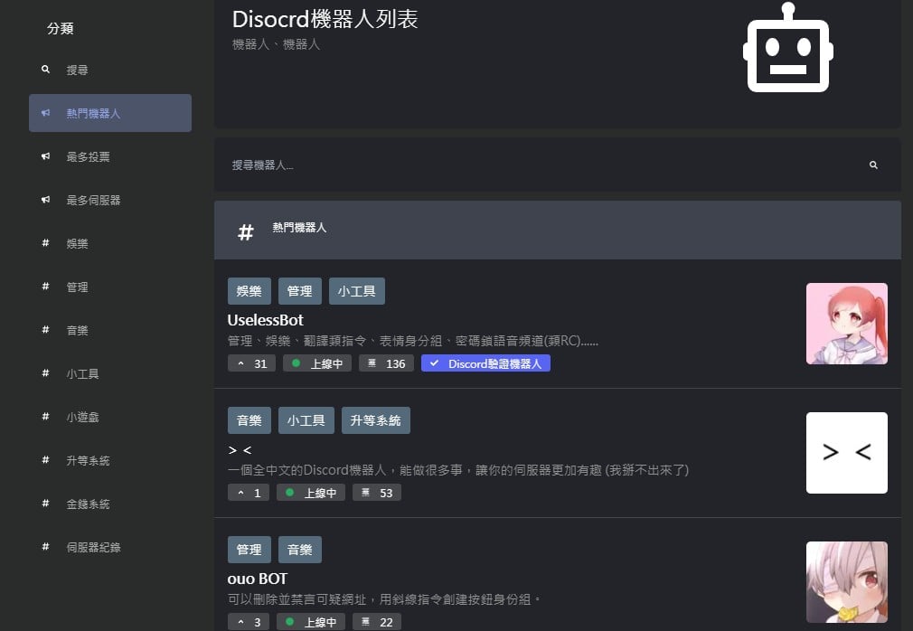Click the 娛樂 tag on UselessBot
Screen dimensions: 913x631
click(x=249, y=291)
